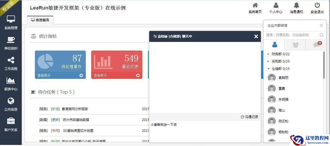Click the 549 count on 最近反馈
330x146 pixels.
132,58
